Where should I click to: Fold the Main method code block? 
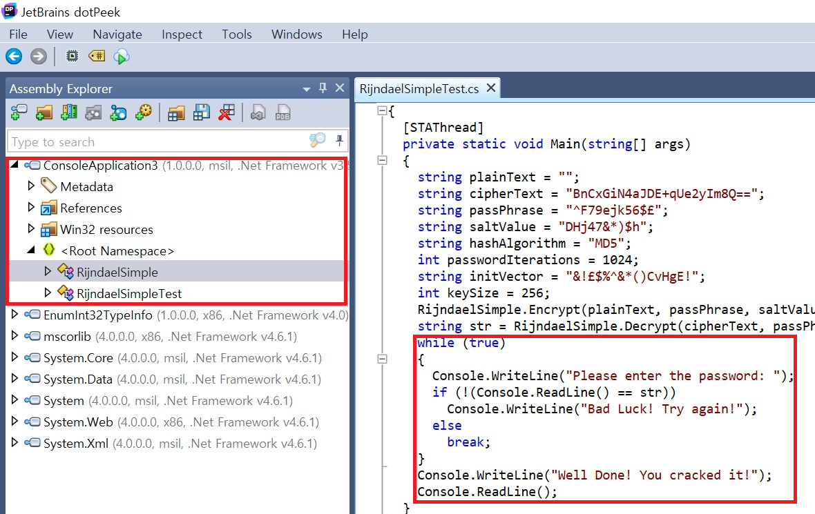coord(383,161)
